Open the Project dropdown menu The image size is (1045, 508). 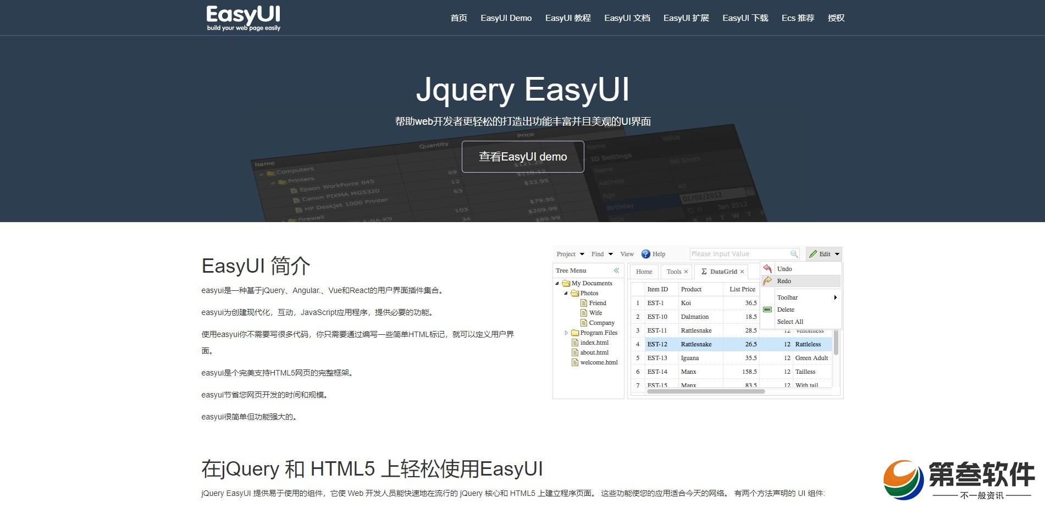click(x=570, y=254)
